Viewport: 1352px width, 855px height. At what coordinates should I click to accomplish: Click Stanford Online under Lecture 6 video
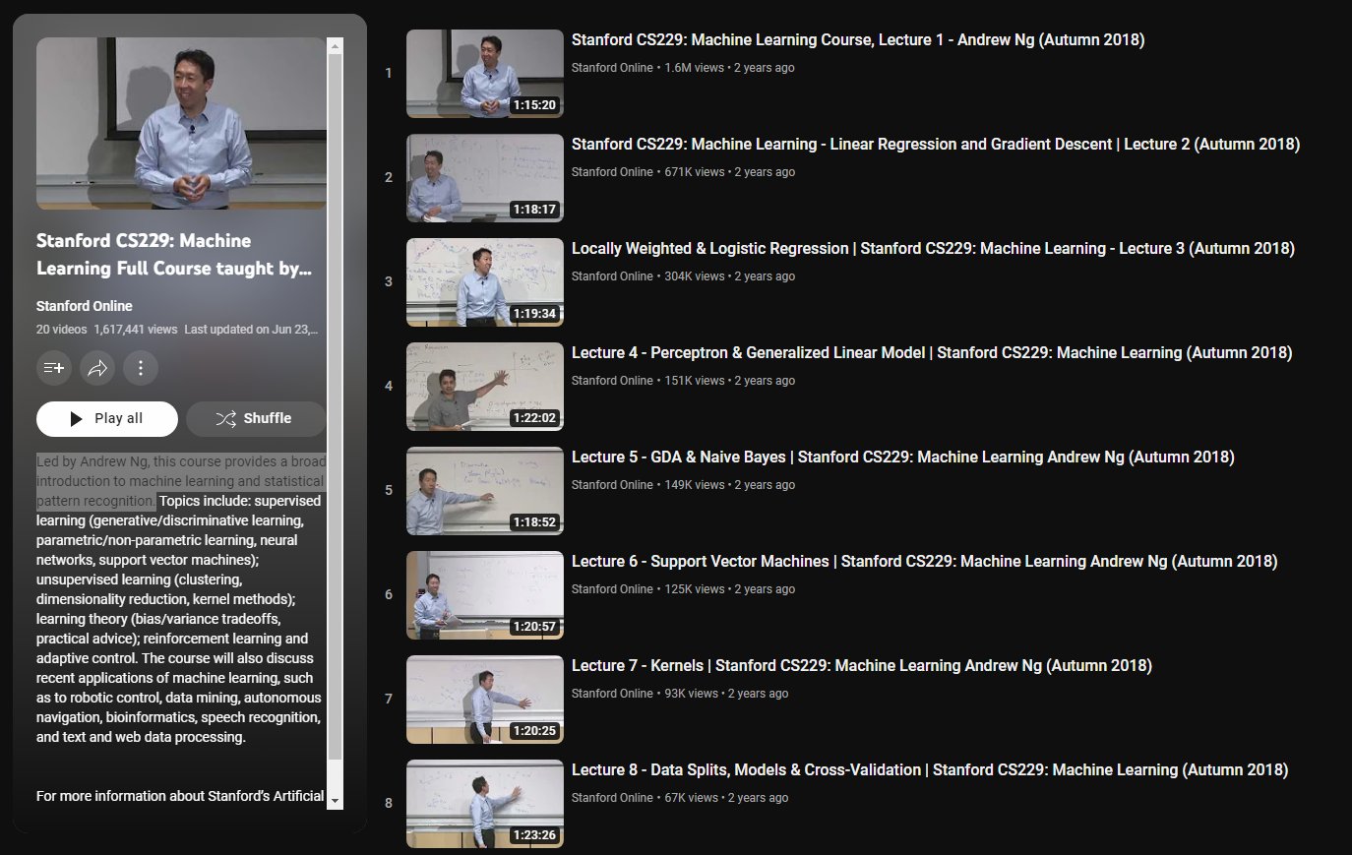612,589
